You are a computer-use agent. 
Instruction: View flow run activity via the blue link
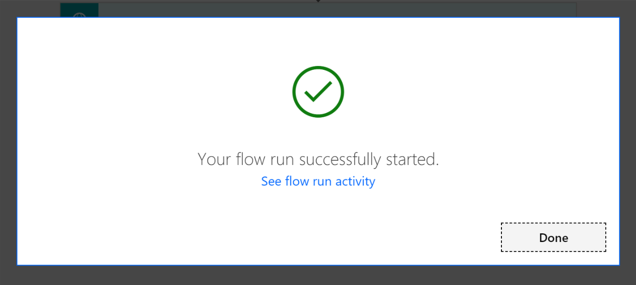(x=318, y=182)
